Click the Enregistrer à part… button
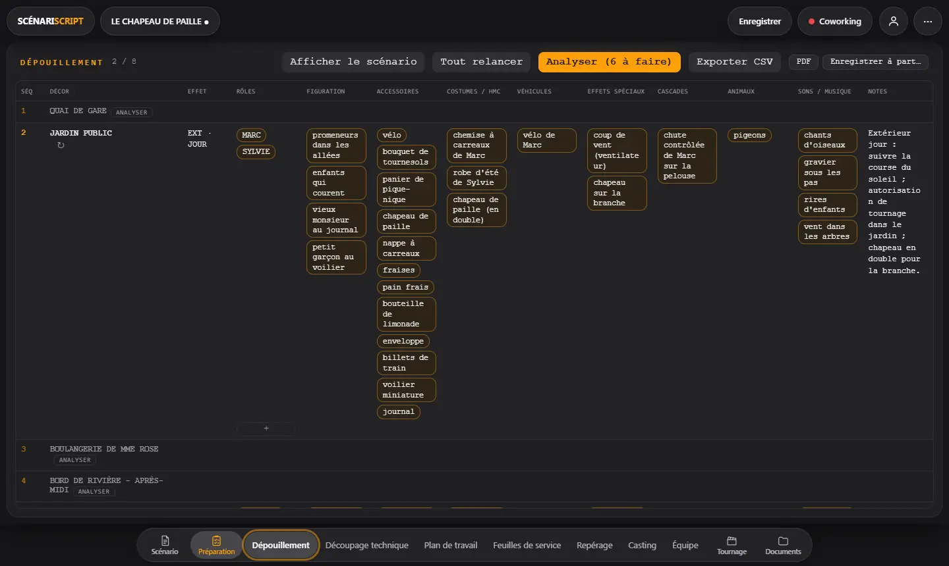 click(x=876, y=62)
